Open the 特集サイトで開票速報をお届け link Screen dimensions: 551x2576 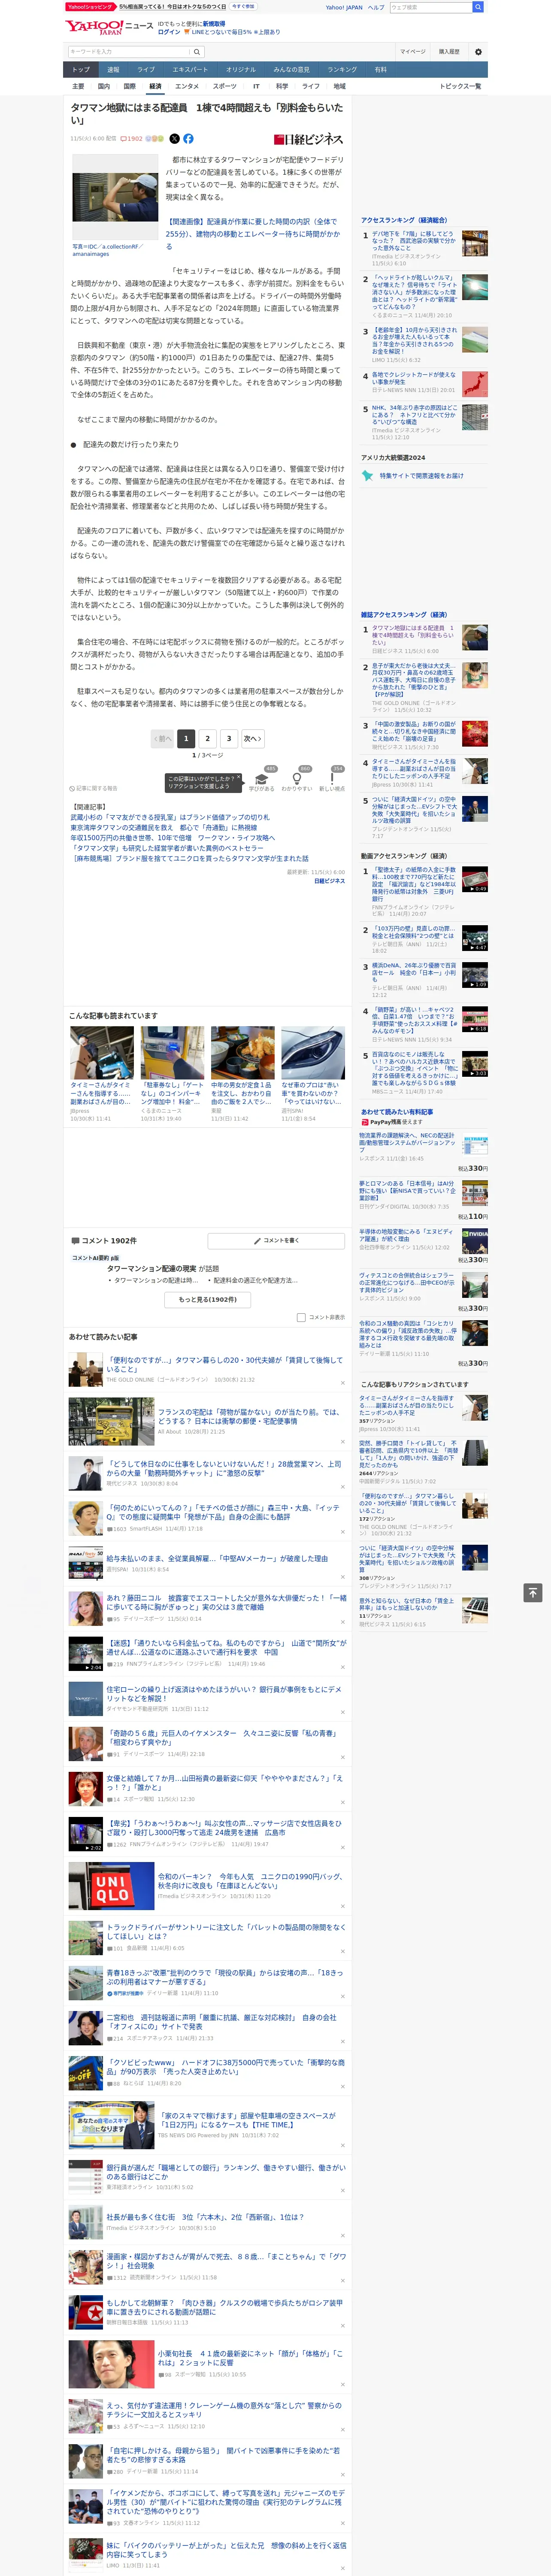(421, 476)
